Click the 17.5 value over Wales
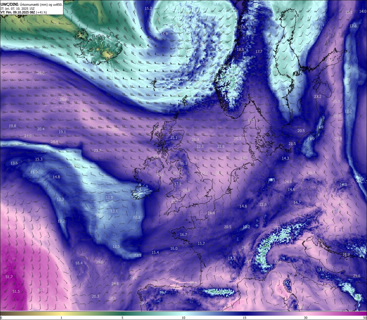Image resolution: width=367 pixels, height=320 pixels. tap(178, 184)
